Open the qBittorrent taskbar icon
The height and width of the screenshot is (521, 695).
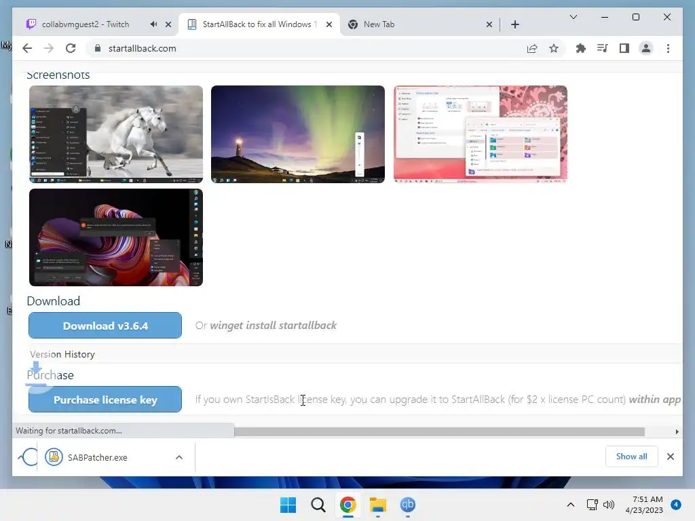point(407,505)
